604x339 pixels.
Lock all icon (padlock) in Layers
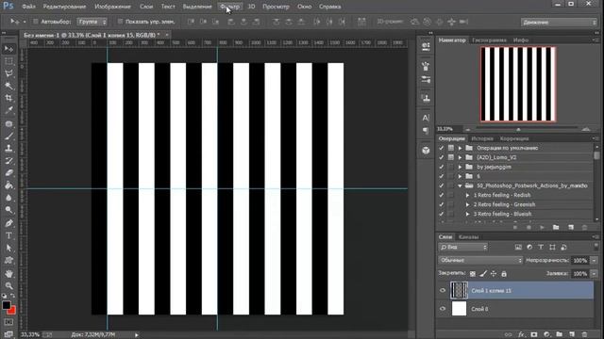pos(504,274)
